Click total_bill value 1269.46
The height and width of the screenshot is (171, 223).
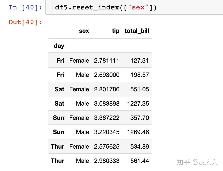pos(138,132)
